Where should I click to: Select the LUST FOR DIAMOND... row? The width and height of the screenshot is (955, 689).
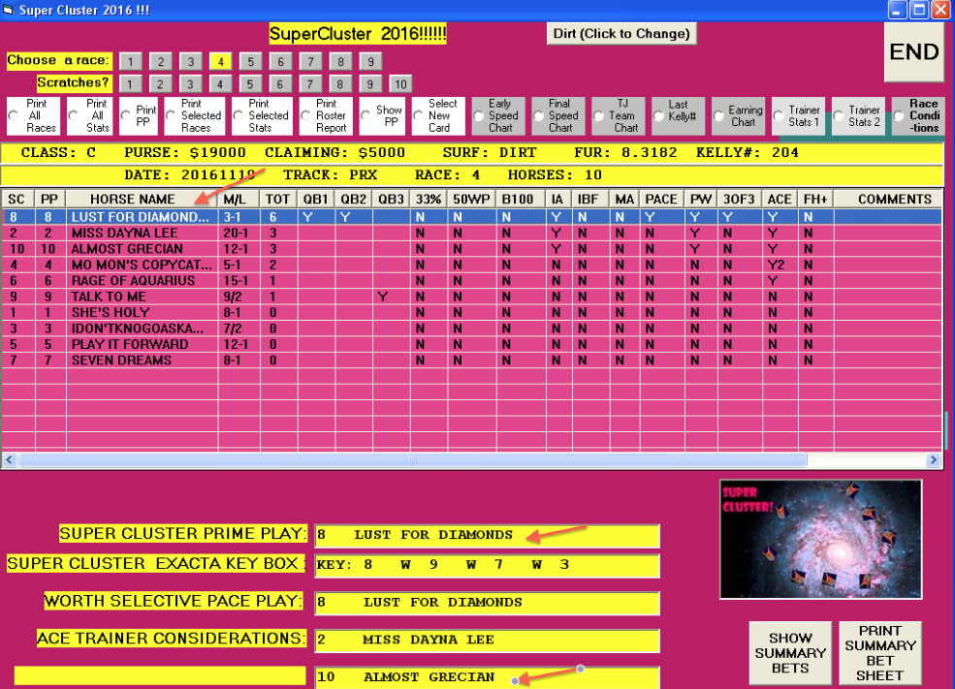(472, 217)
